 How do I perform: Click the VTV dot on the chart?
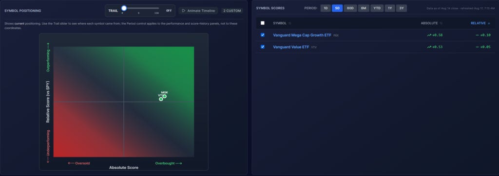coord(161,99)
